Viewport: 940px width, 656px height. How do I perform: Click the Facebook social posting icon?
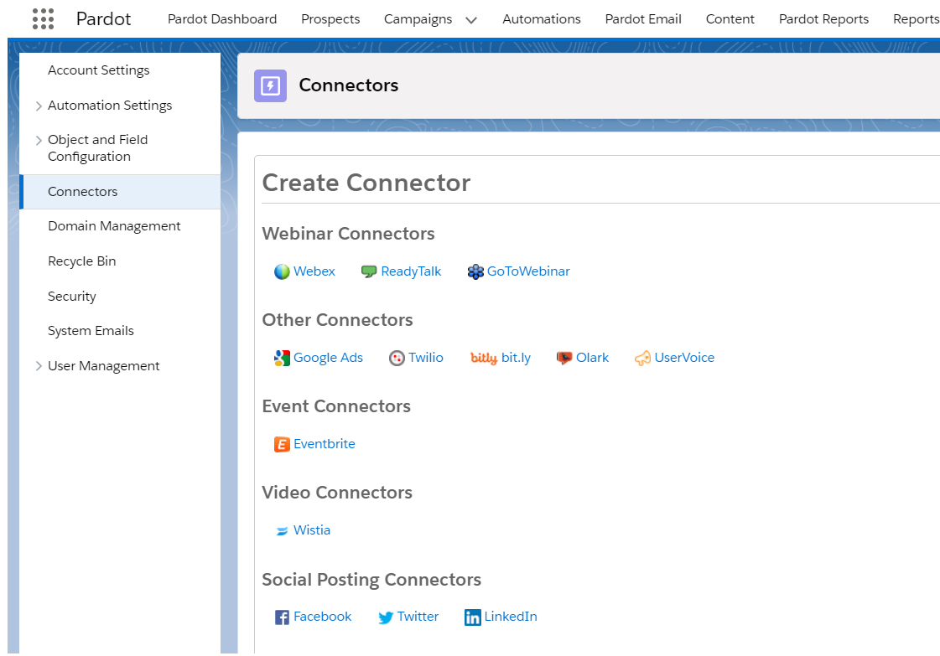click(x=280, y=617)
